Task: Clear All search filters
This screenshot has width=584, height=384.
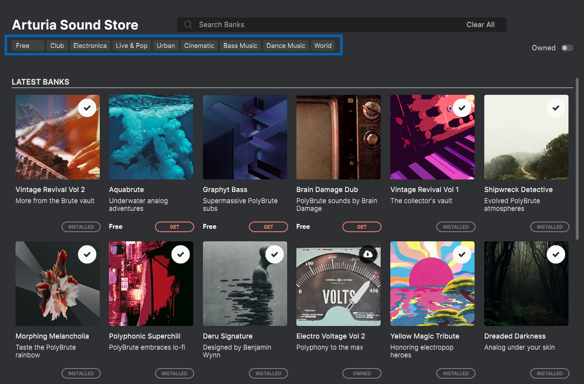Action: pos(480,25)
